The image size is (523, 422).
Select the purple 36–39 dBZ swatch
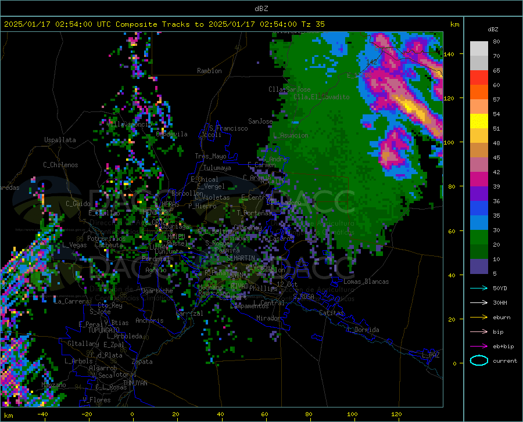pos(479,194)
